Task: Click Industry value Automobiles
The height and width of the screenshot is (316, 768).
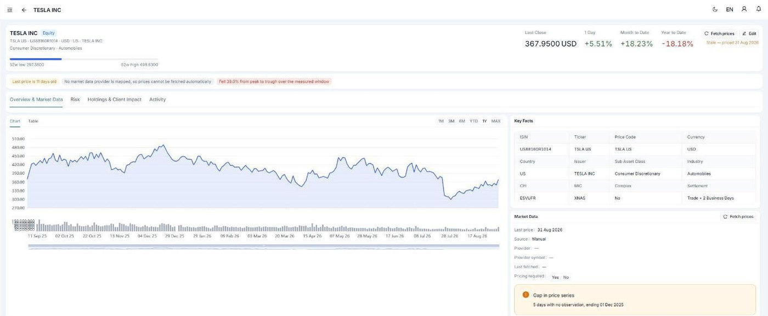Action: point(699,174)
